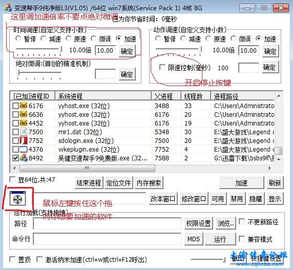Click the 绝对微调 slider track
293x270 pixels.
point(39,73)
